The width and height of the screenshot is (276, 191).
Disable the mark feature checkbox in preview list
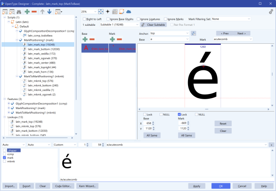(5, 158)
